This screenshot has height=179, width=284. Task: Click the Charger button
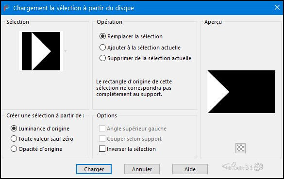pos(94,169)
